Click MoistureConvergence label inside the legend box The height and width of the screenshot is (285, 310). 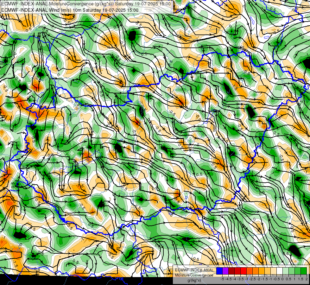click(194, 275)
